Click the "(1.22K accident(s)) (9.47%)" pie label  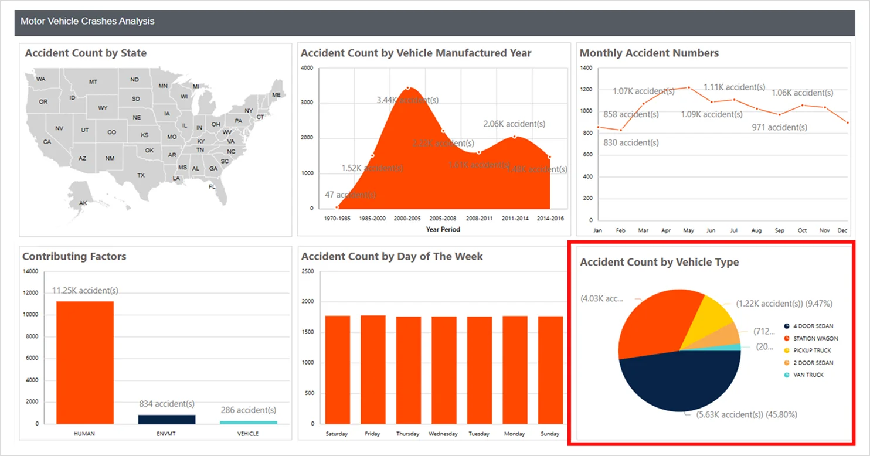(784, 304)
